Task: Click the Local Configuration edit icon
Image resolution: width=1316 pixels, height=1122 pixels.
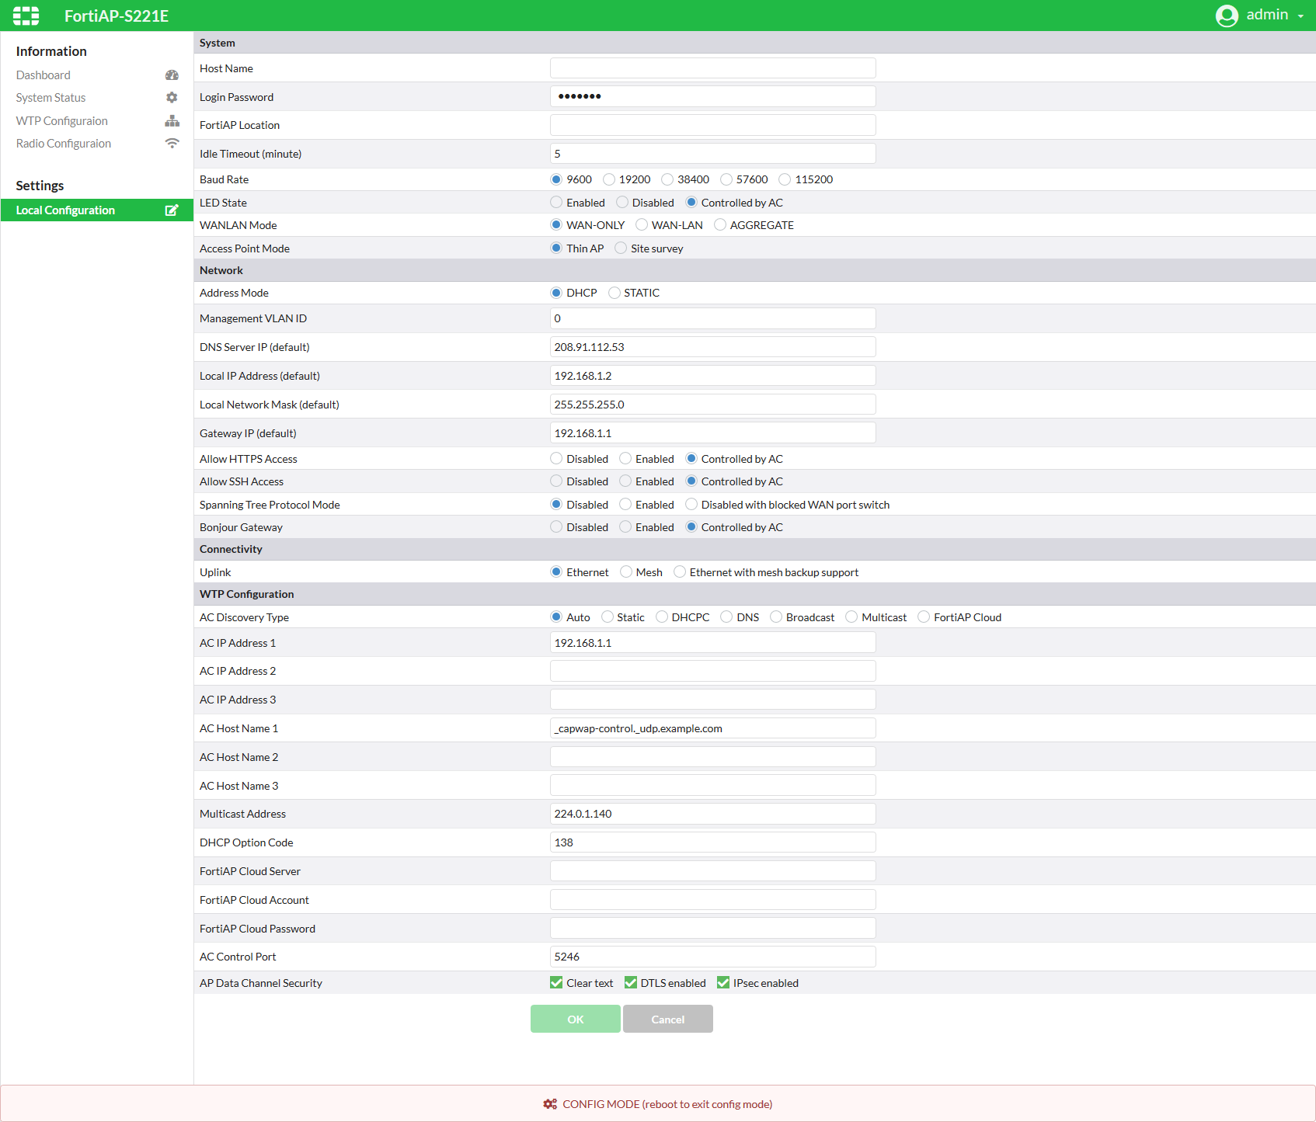Action: [x=172, y=210]
